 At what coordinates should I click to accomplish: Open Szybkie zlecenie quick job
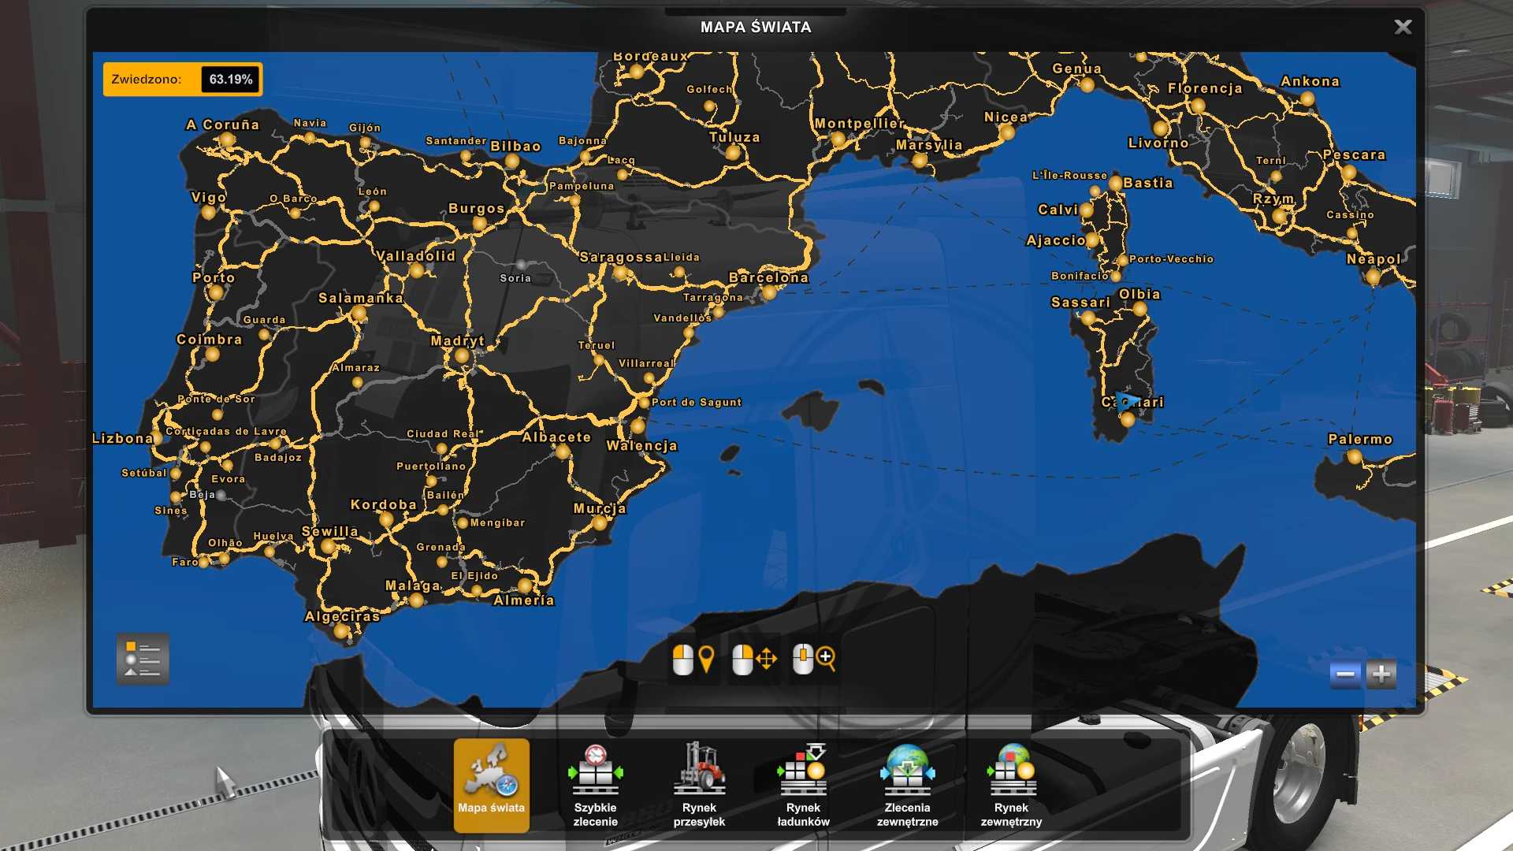595,785
